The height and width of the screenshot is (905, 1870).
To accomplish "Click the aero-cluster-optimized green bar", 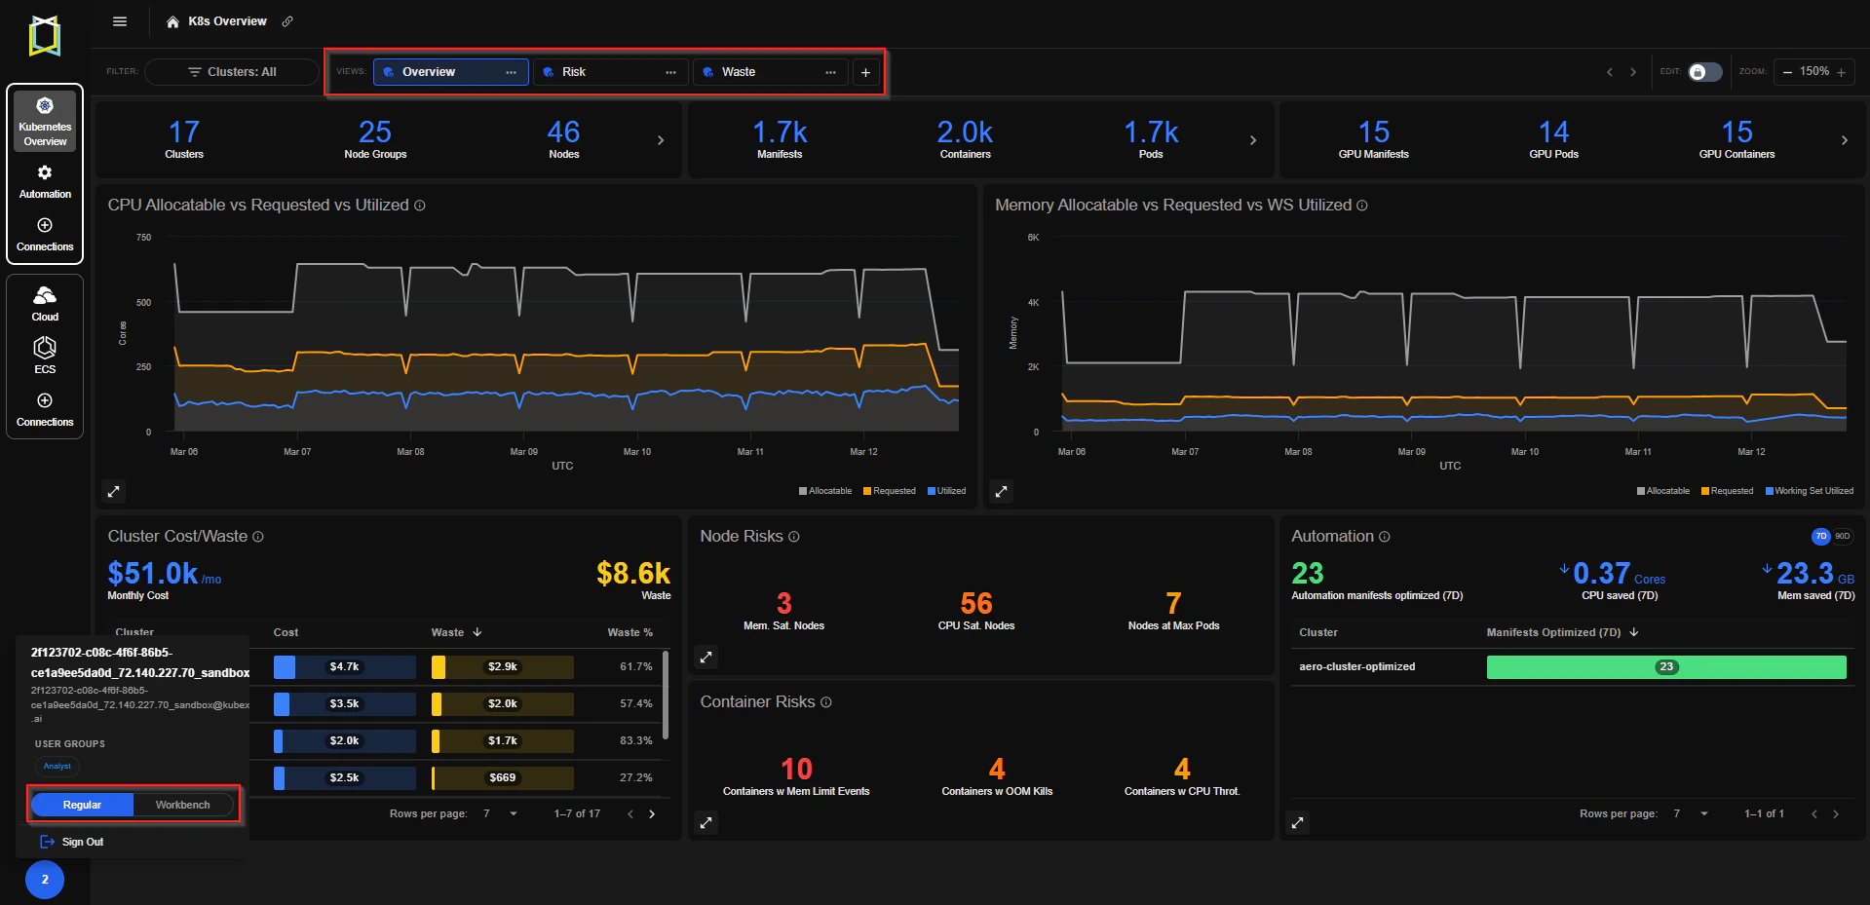I will (x=1666, y=667).
